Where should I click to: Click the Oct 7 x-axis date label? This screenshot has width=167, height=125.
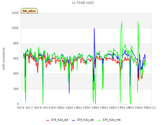click(29, 108)
